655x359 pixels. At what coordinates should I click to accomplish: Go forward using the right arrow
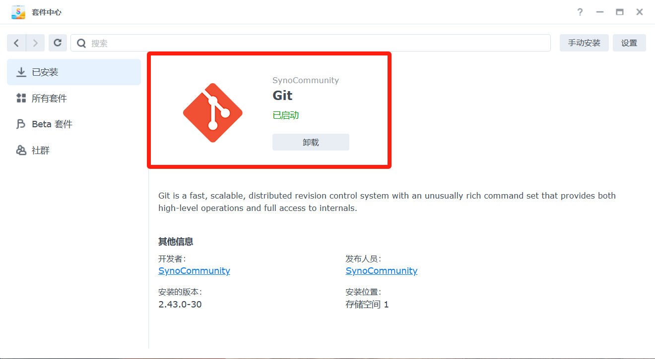pyautogui.click(x=35, y=43)
